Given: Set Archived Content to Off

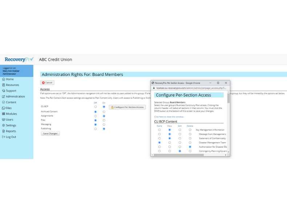Looking at the screenshot, I should point(95,112).
